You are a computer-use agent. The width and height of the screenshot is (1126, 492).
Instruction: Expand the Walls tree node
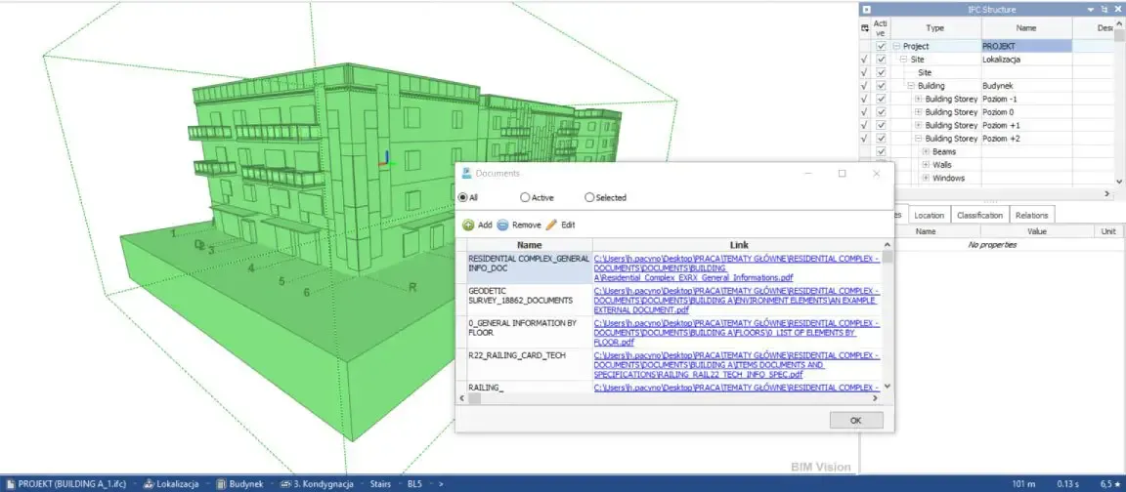pos(926,165)
